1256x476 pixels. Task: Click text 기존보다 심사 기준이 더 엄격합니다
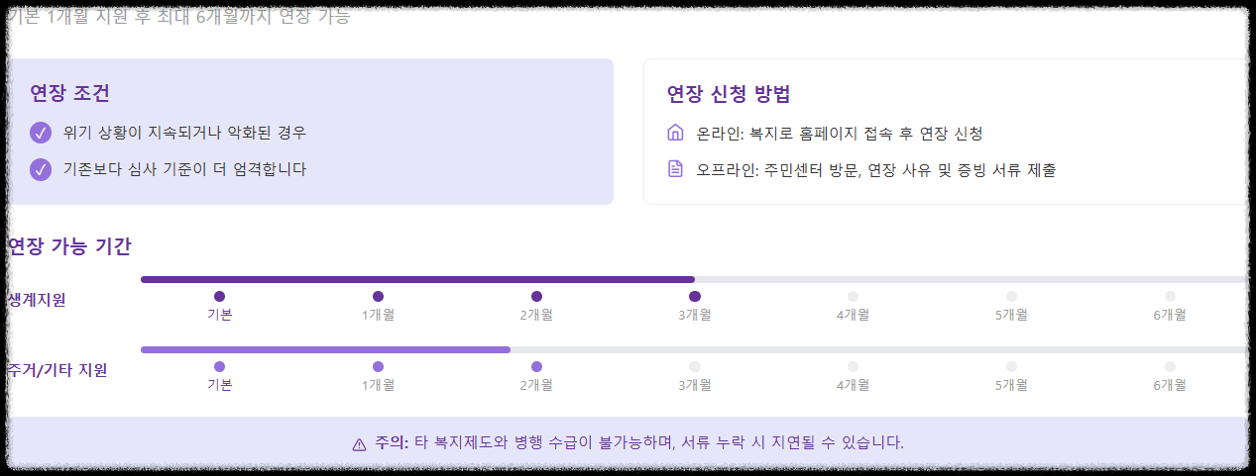coord(185,169)
